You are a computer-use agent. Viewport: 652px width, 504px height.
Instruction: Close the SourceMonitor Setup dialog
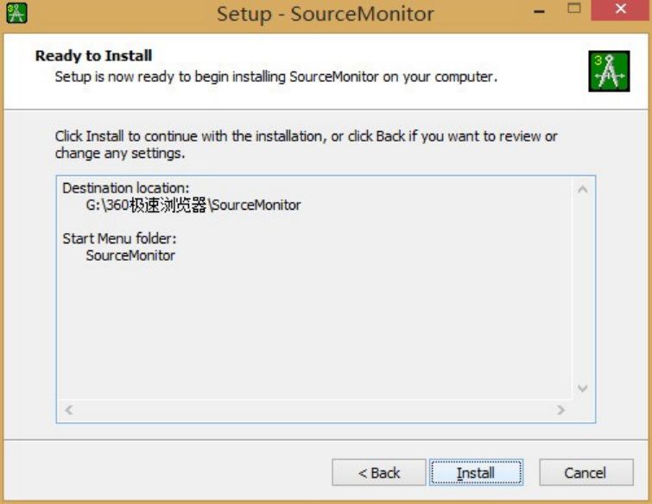click(x=620, y=12)
